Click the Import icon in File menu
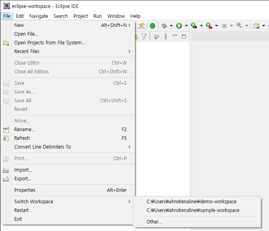Viewport: 269px width, 231px height. coord(6,170)
